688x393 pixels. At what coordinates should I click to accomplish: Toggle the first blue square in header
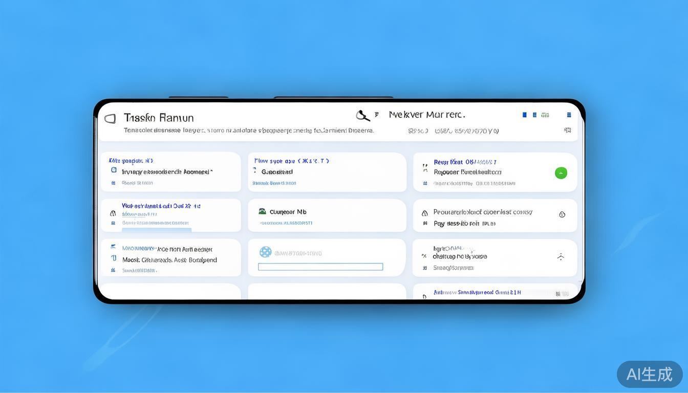[x=524, y=115]
